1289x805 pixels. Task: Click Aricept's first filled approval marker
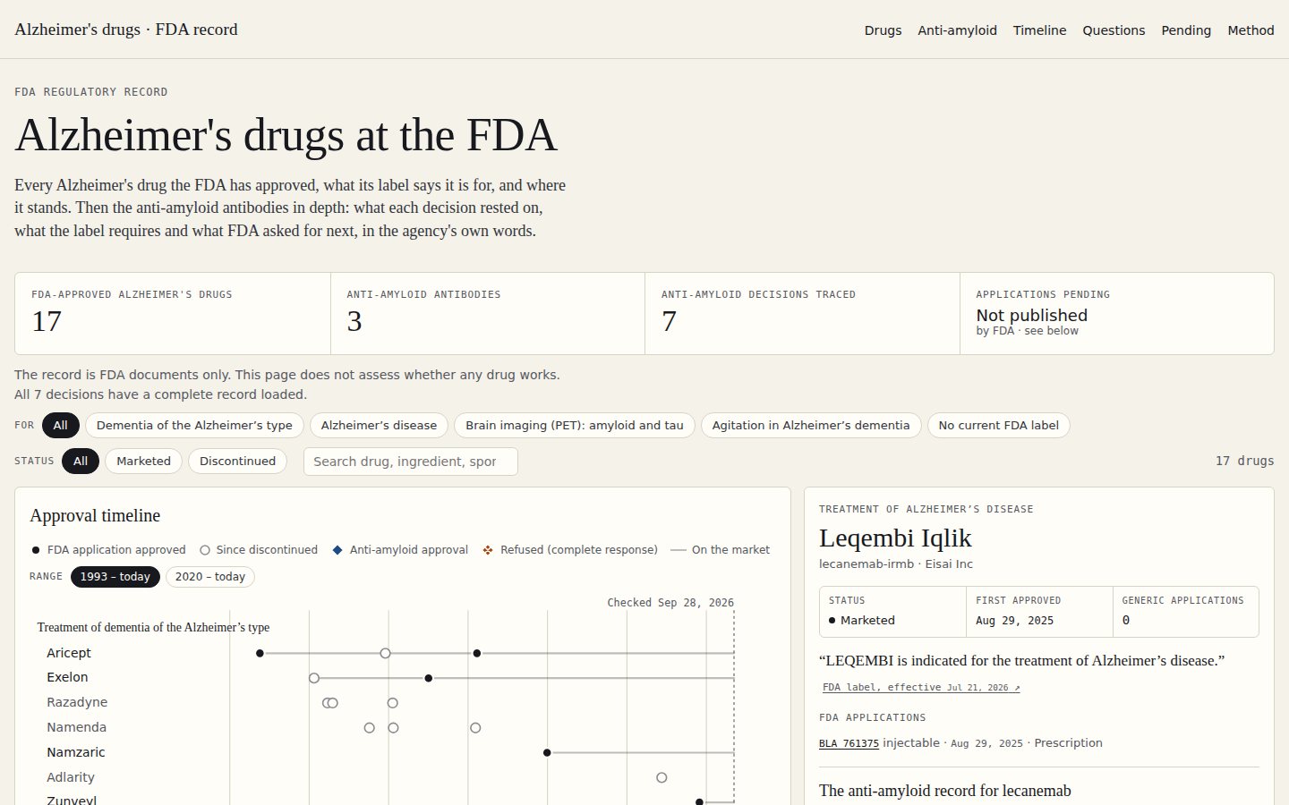[x=260, y=654]
